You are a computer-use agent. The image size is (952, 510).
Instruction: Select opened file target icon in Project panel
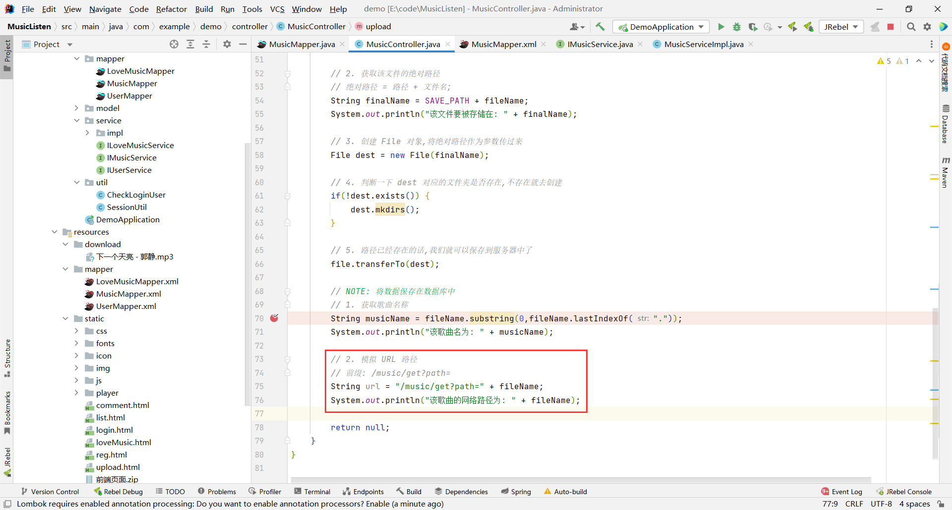[174, 44]
